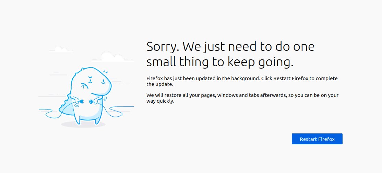Viewport: 382px width, 173px height.
Task: Click the 'We will restore all your pages' paragraph
Action: [x=243, y=98]
